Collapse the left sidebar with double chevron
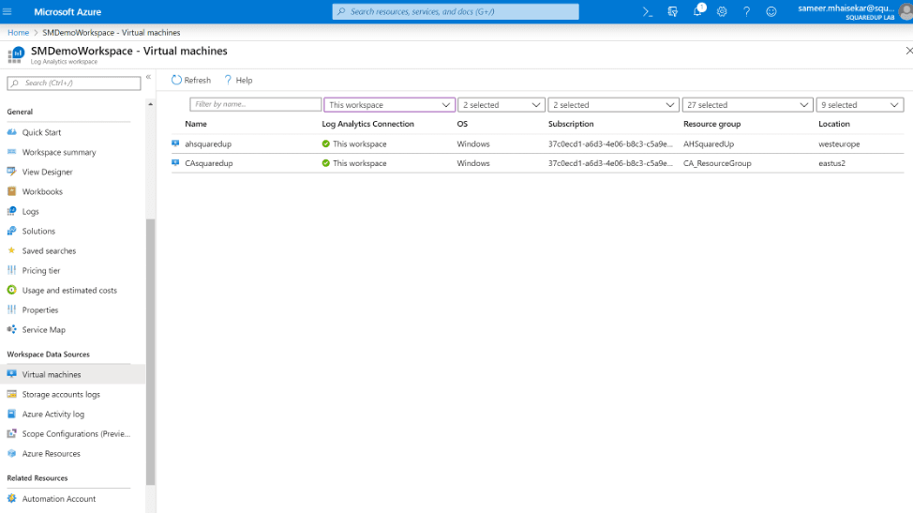This screenshot has height=513, width=913. pos(148,77)
